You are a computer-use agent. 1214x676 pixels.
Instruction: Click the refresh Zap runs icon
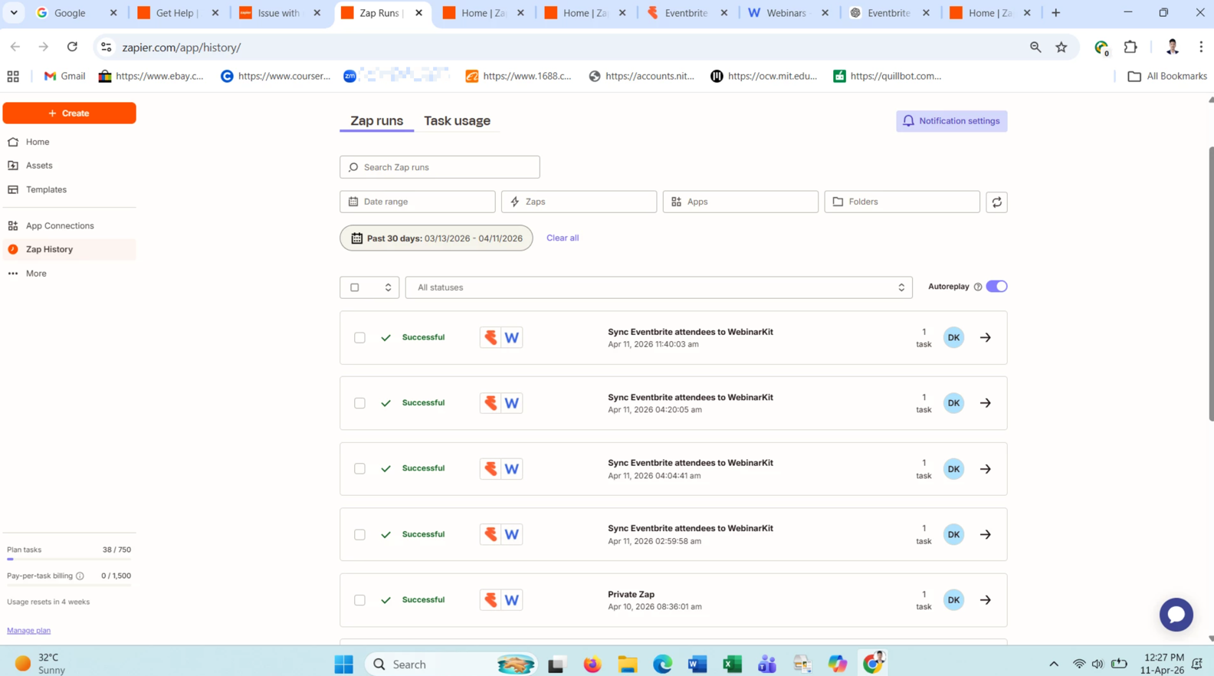pos(996,202)
